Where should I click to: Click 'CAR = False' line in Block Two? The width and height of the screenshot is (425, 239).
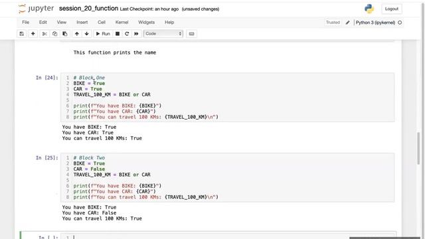89,169
